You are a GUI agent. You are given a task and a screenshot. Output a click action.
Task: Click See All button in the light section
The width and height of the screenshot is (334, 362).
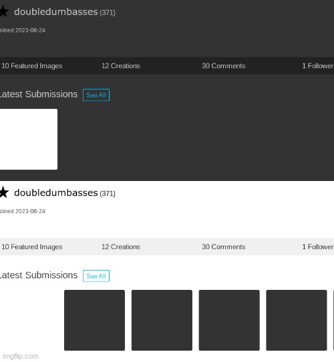tap(96, 276)
